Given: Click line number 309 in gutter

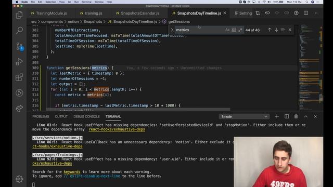Looking at the screenshot, I should pyautogui.click(x=35, y=68).
